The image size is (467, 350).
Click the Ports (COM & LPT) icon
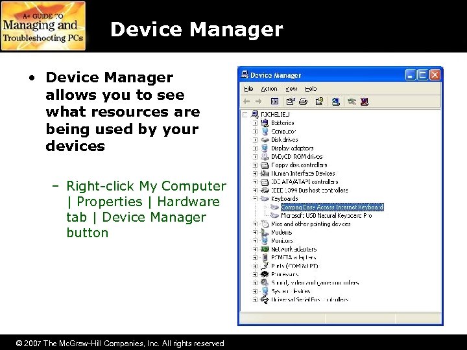coord(265,266)
